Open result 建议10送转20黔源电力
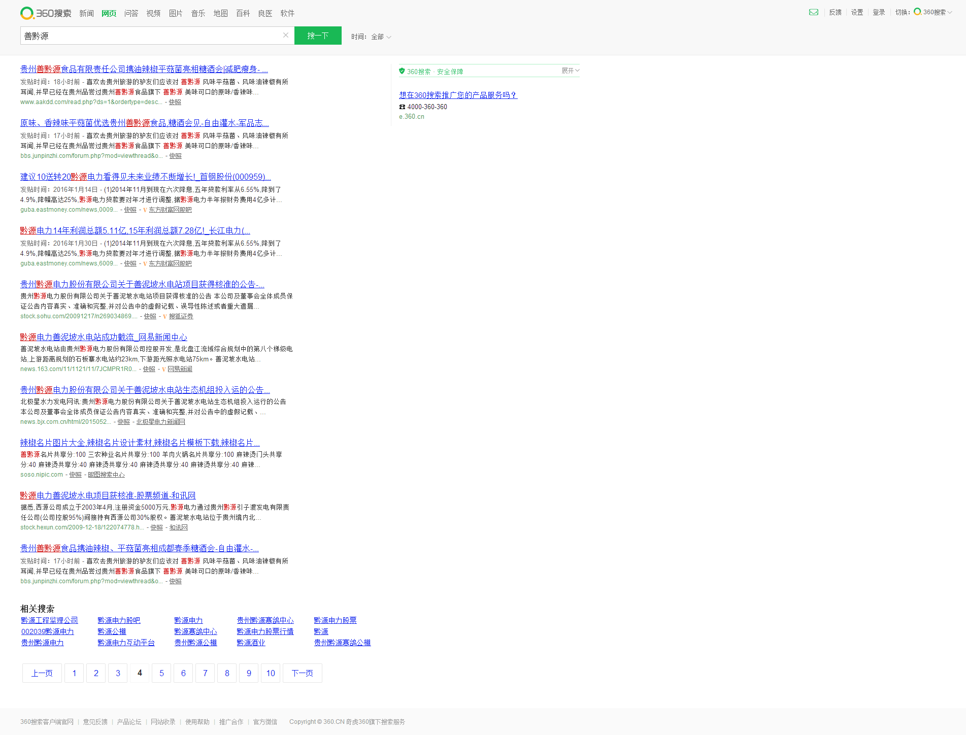This screenshot has width=966, height=735. pos(146,177)
